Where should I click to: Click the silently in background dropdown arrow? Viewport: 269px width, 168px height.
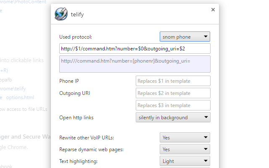click(x=206, y=117)
